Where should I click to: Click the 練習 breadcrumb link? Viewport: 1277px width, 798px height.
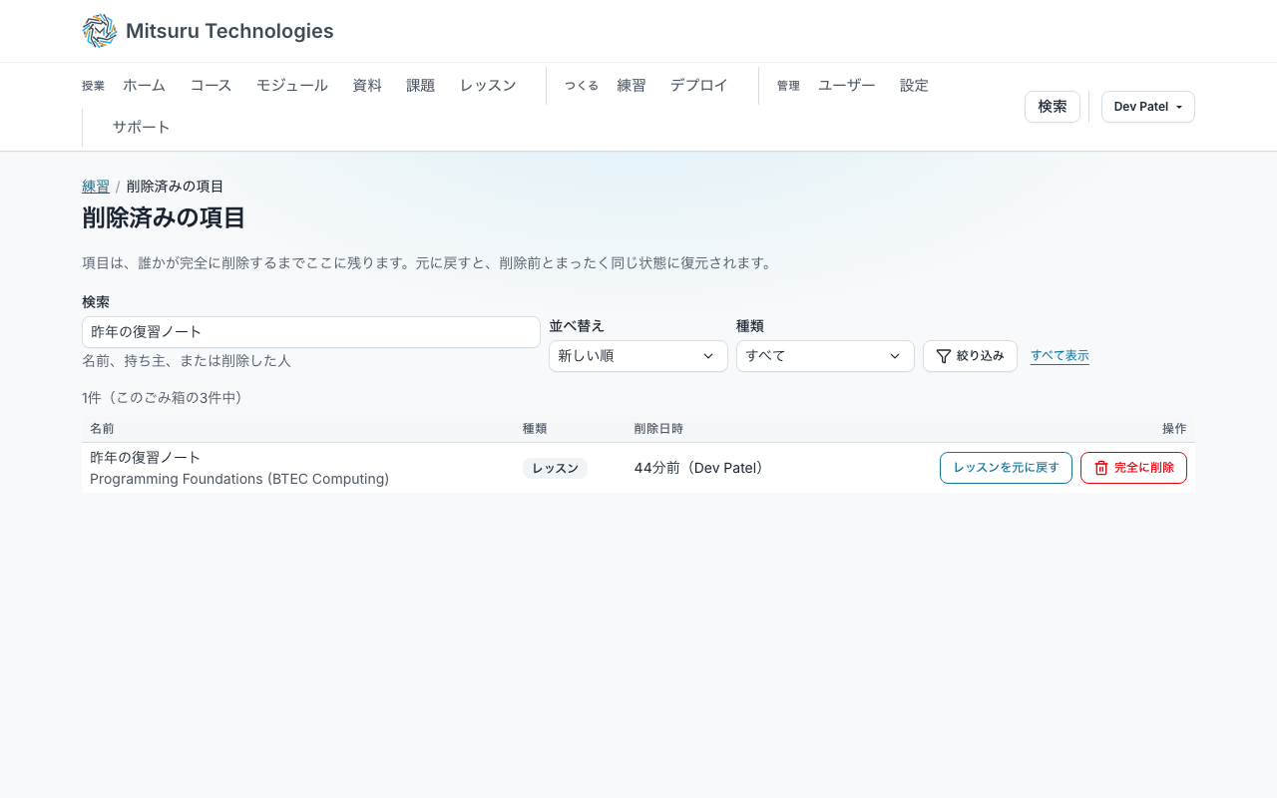96,187
